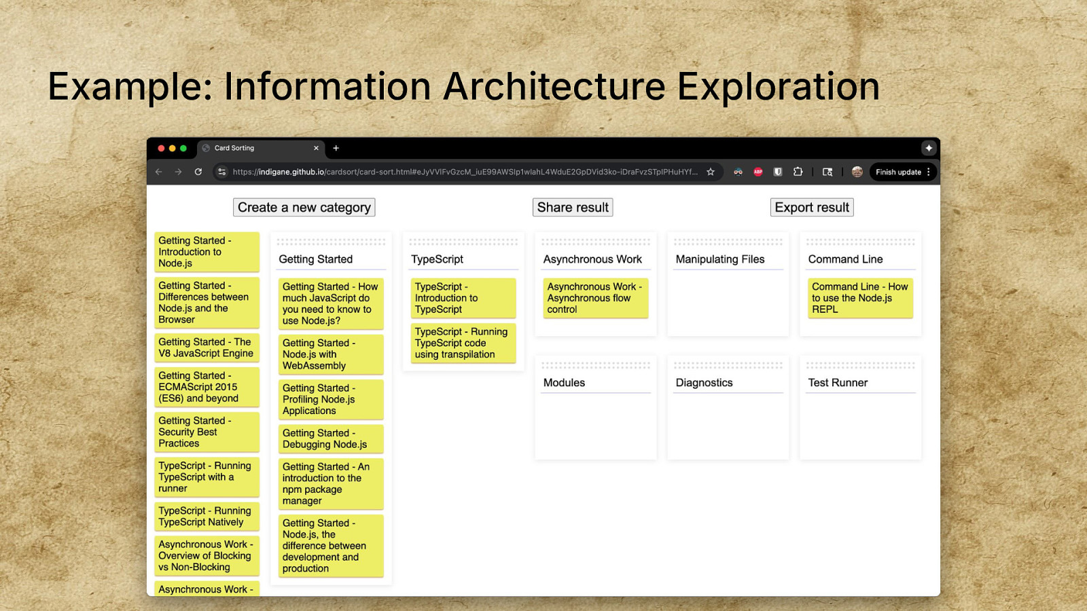Viewport: 1087px width, 611px height.
Task: Click Create a new category button
Action: point(304,207)
